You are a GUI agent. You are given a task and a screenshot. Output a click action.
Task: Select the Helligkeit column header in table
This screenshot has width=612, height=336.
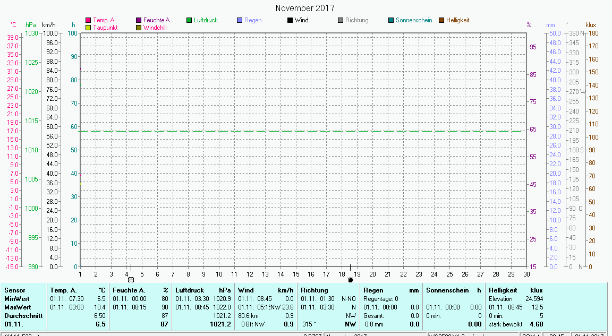pos(503,290)
